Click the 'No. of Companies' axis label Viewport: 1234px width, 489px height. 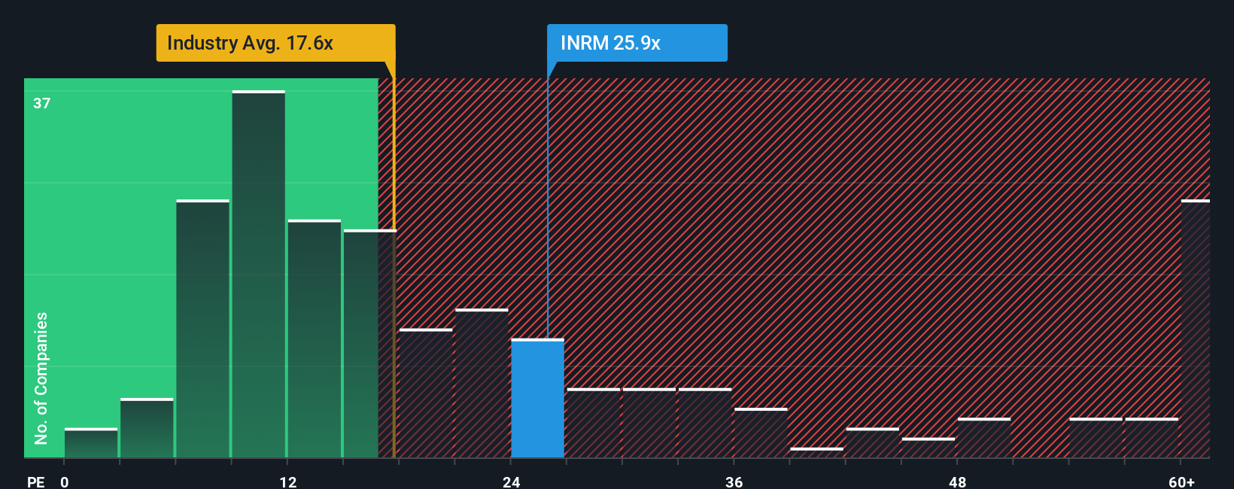point(41,378)
